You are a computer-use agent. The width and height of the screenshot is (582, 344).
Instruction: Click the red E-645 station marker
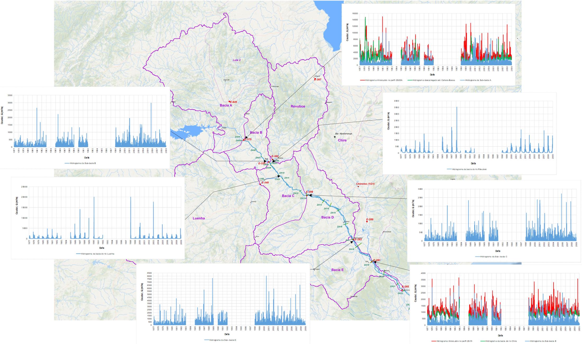(229, 101)
